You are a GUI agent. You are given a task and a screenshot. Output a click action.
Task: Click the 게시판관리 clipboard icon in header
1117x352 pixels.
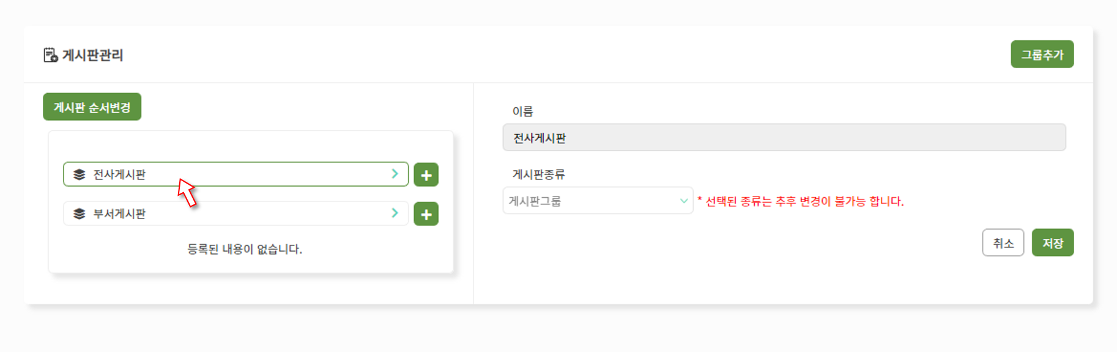[51, 55]
